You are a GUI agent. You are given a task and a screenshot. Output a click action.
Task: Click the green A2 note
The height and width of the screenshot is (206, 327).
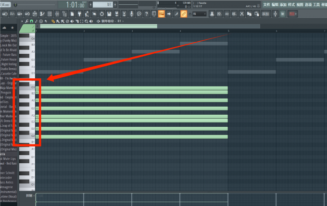tap(132, 100)
